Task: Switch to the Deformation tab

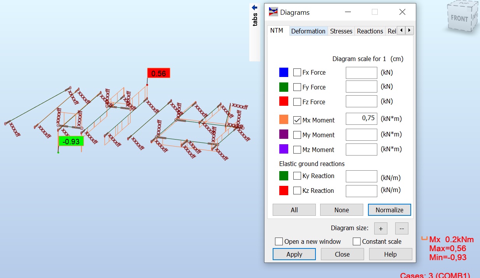Action: pos(308,31)
